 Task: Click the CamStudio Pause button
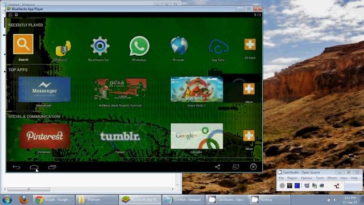pos(289,186)
